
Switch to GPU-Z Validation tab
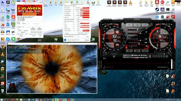(74, 6)
